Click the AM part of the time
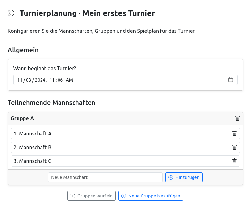252x207 pixels. [x=69, y=80]
